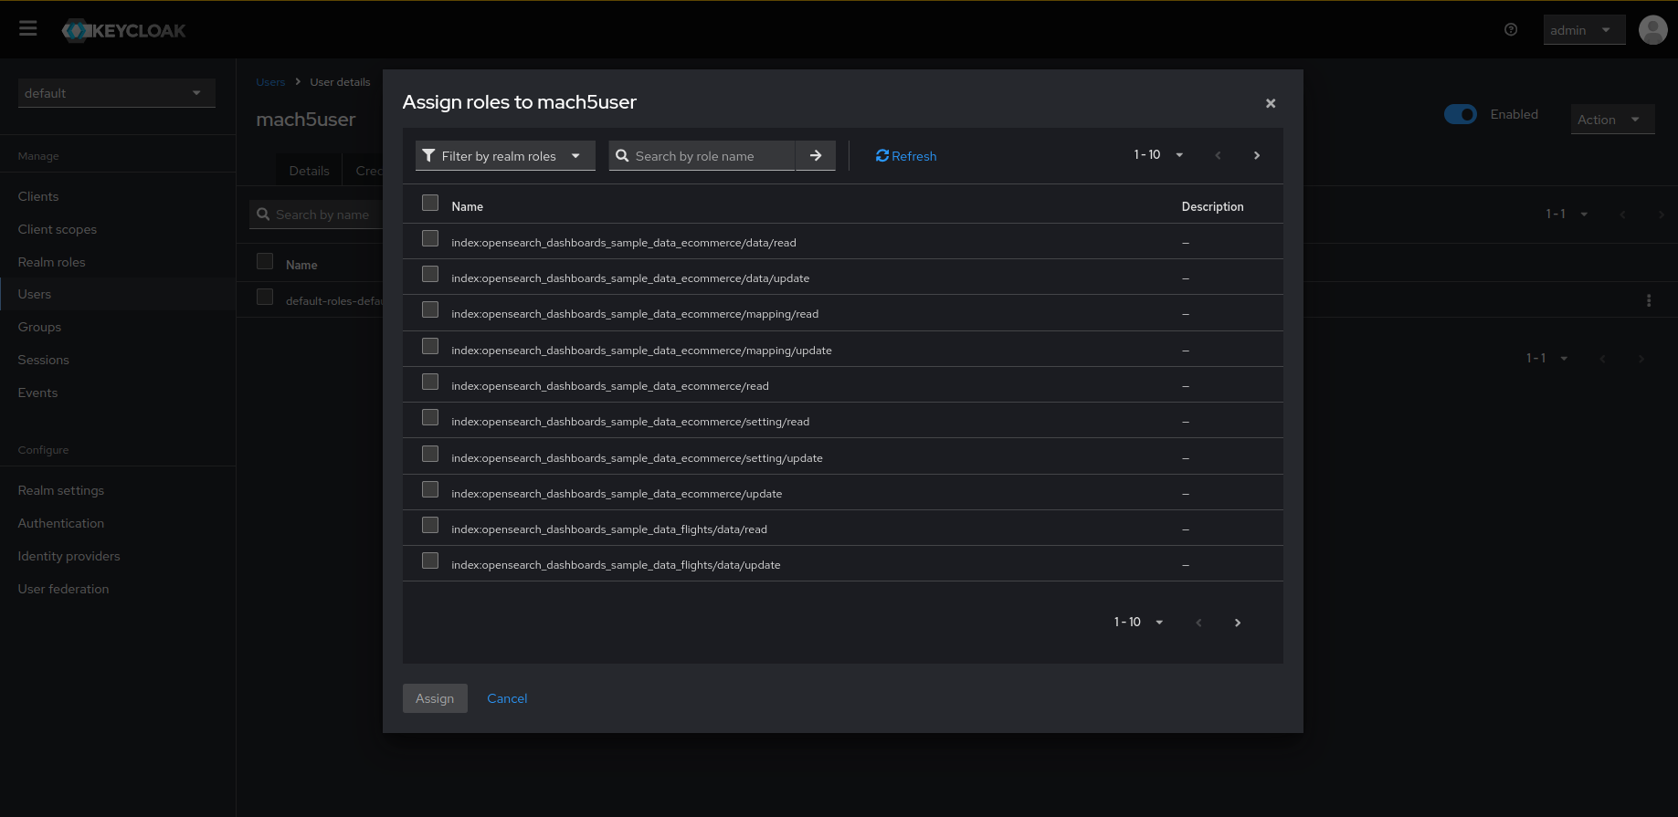The width and height of the screenshot is (1678, 817).
Task: Toggle select-all roles checkbox in dialog header
Action: [x=430, y=203]
